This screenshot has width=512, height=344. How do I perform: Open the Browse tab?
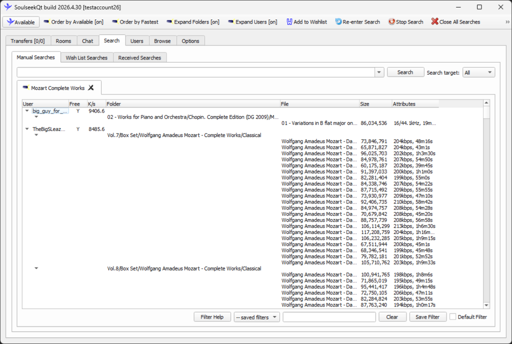(x=162, y=41)
